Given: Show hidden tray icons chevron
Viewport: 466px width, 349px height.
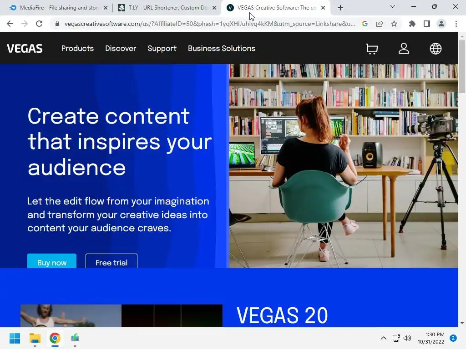Looking at the screenshot, I should pos(383,338).
